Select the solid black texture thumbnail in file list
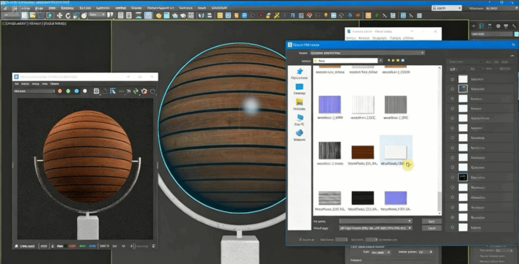Viewport: 519px width, 264px height. tap(362, 198)
